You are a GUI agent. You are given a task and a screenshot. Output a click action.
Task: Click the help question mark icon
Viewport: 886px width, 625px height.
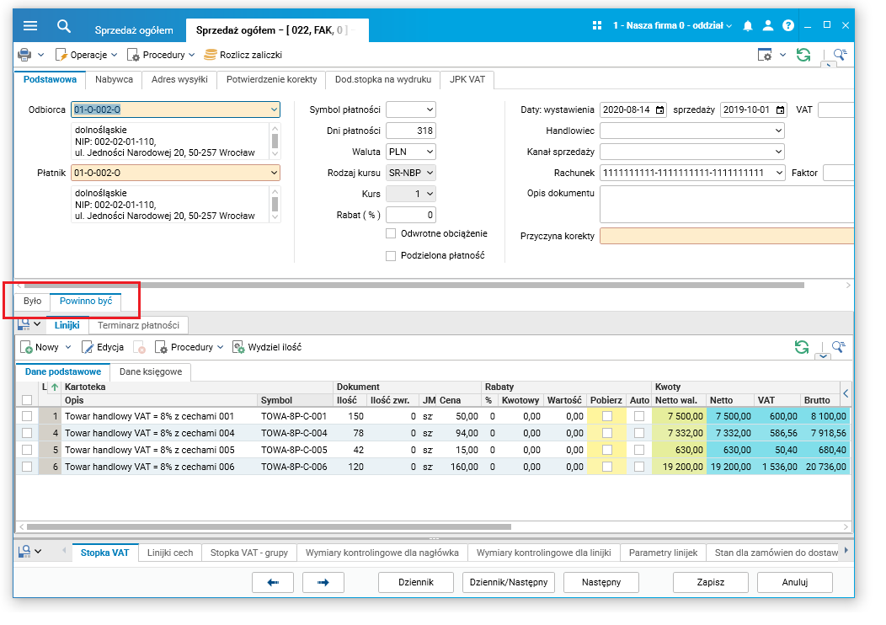pos(787,26)
